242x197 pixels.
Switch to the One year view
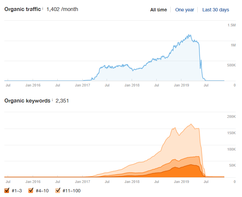click(x=185, y=10)
